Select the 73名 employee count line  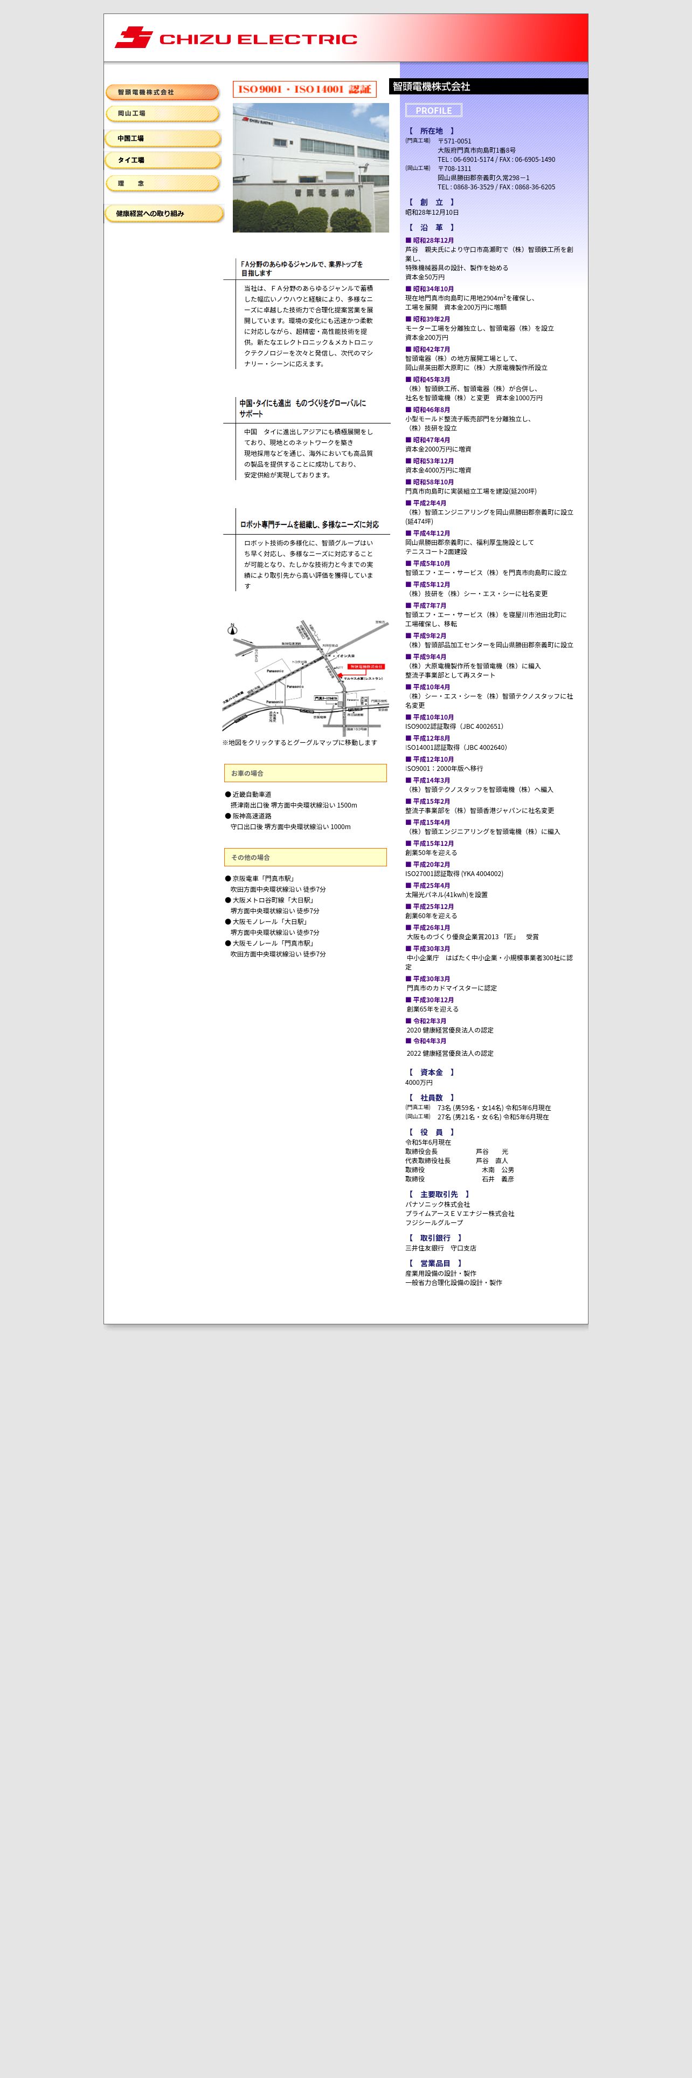495,1109
